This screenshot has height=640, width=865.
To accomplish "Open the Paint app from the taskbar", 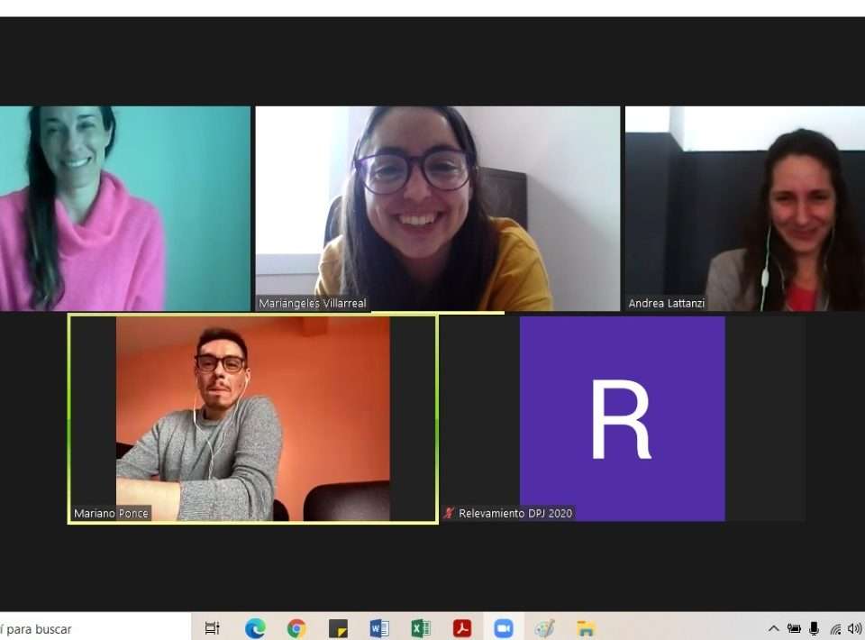I will tap(544, 628).
